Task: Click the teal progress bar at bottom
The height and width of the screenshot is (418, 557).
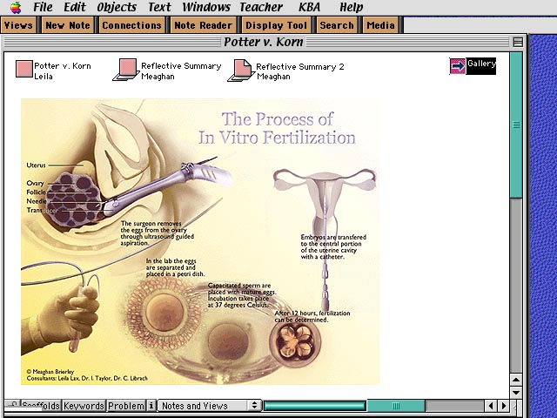Action: pyautogui.click(x=315, y=406)
